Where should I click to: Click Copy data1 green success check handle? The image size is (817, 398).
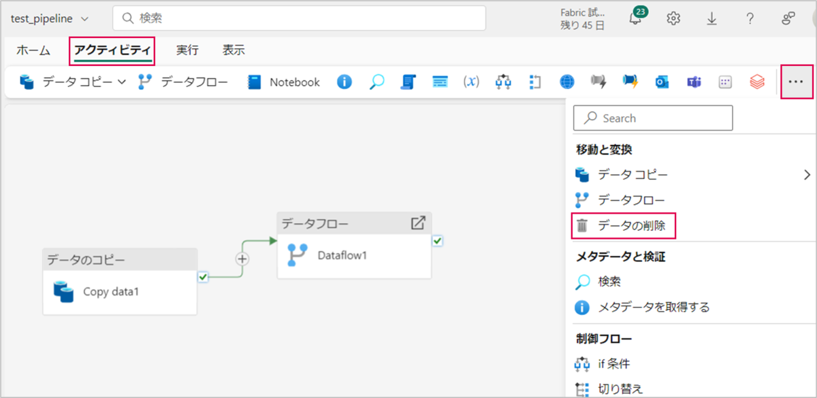203,276
